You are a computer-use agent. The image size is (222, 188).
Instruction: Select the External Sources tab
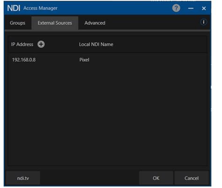(x=55, y=23)
